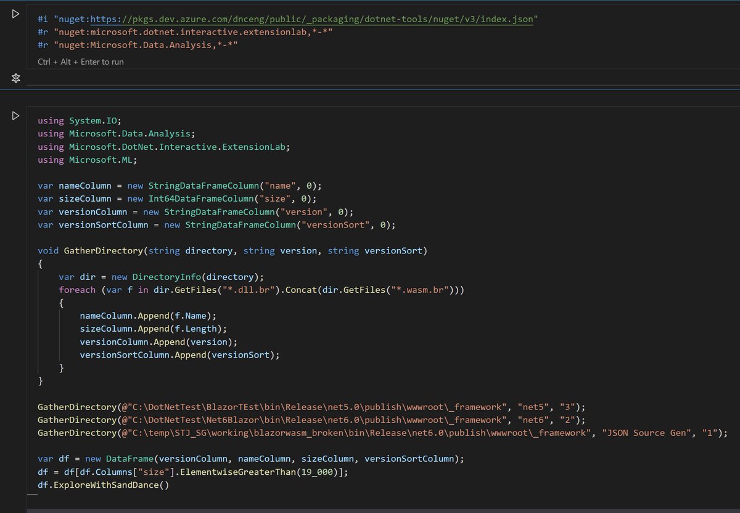
Task: Click 'sizeColumn.Append(f.Length);' line
Action: pyautogui.click(x=154, y=329)
